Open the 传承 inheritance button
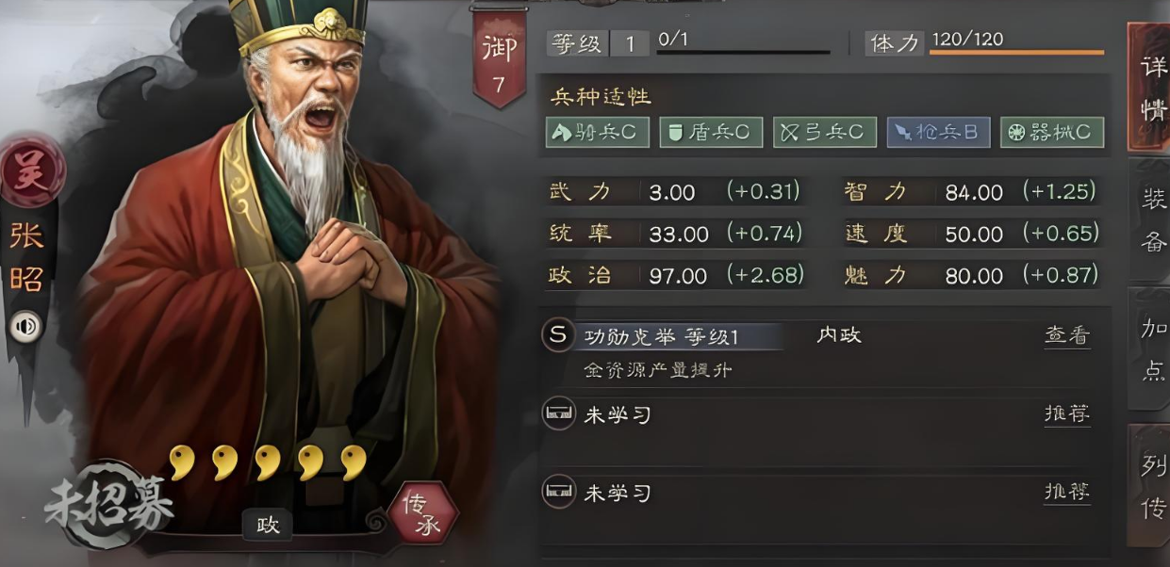1170x567 pixels. (x=421, y=514)
